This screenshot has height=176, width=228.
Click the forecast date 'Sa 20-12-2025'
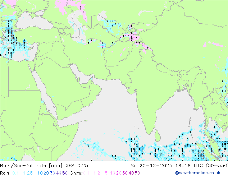pyautogui.click(x=151, y=166)
